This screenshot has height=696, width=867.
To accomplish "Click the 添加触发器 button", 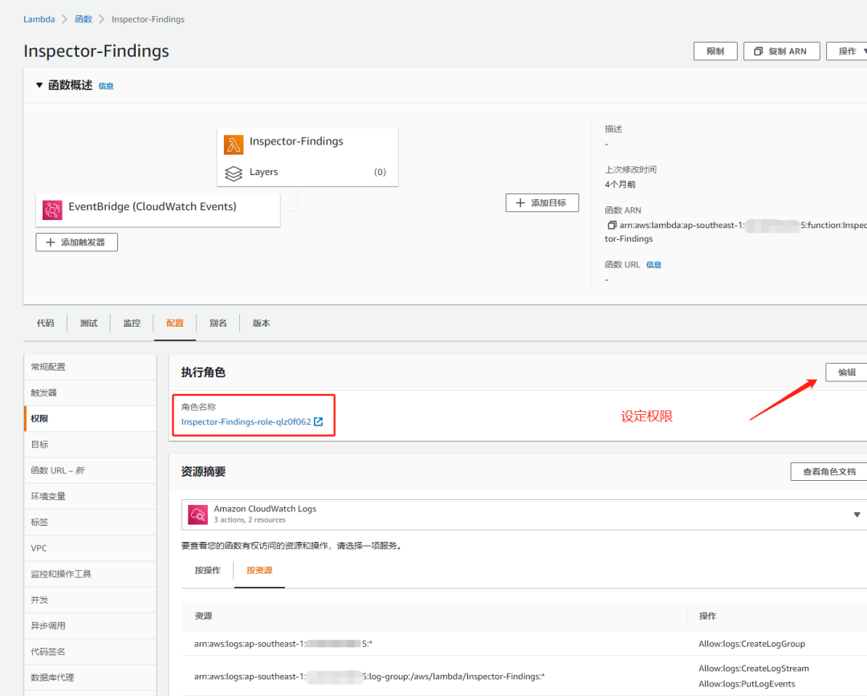I will click(x=77, y=242).
